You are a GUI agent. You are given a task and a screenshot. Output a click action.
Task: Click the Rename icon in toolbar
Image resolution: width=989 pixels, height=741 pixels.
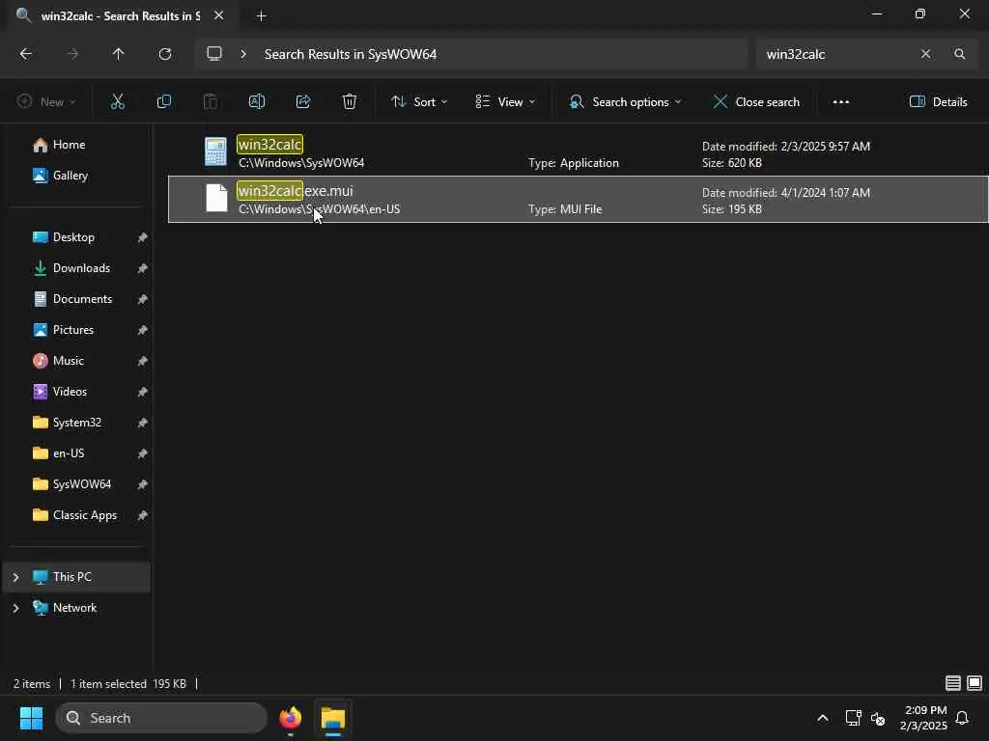coord(257,101)
